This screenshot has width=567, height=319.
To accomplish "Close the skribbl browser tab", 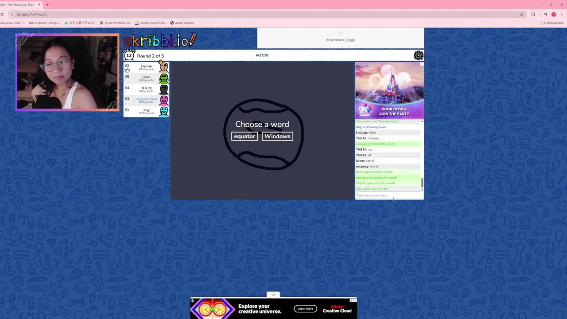I will coord(39,5).
